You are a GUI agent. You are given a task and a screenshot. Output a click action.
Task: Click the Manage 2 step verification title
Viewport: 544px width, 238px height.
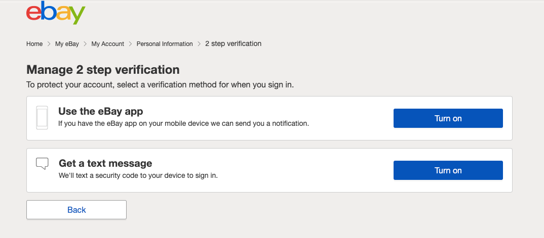click(x=103, y=69)
